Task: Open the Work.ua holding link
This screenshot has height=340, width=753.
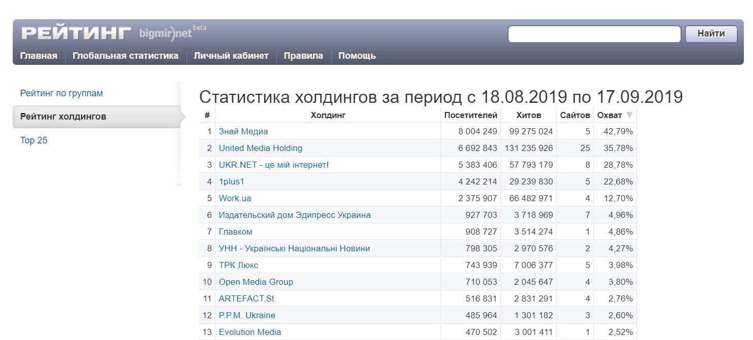Action: click(x=235, y=198)
